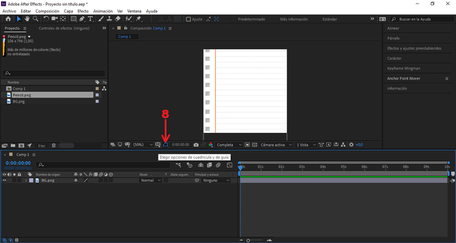Select the Puppet Pin tool
The width and height of the screenshot is (456, 243).
139,19
